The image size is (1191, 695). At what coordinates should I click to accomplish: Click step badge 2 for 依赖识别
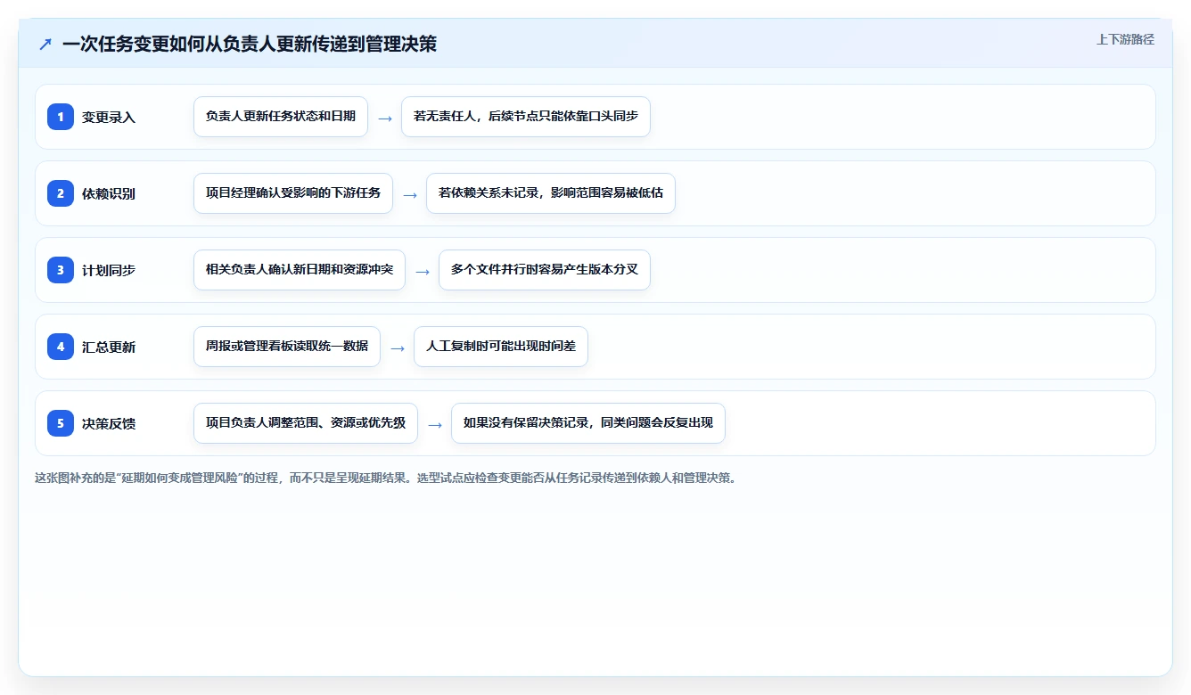tap(61, 193)
